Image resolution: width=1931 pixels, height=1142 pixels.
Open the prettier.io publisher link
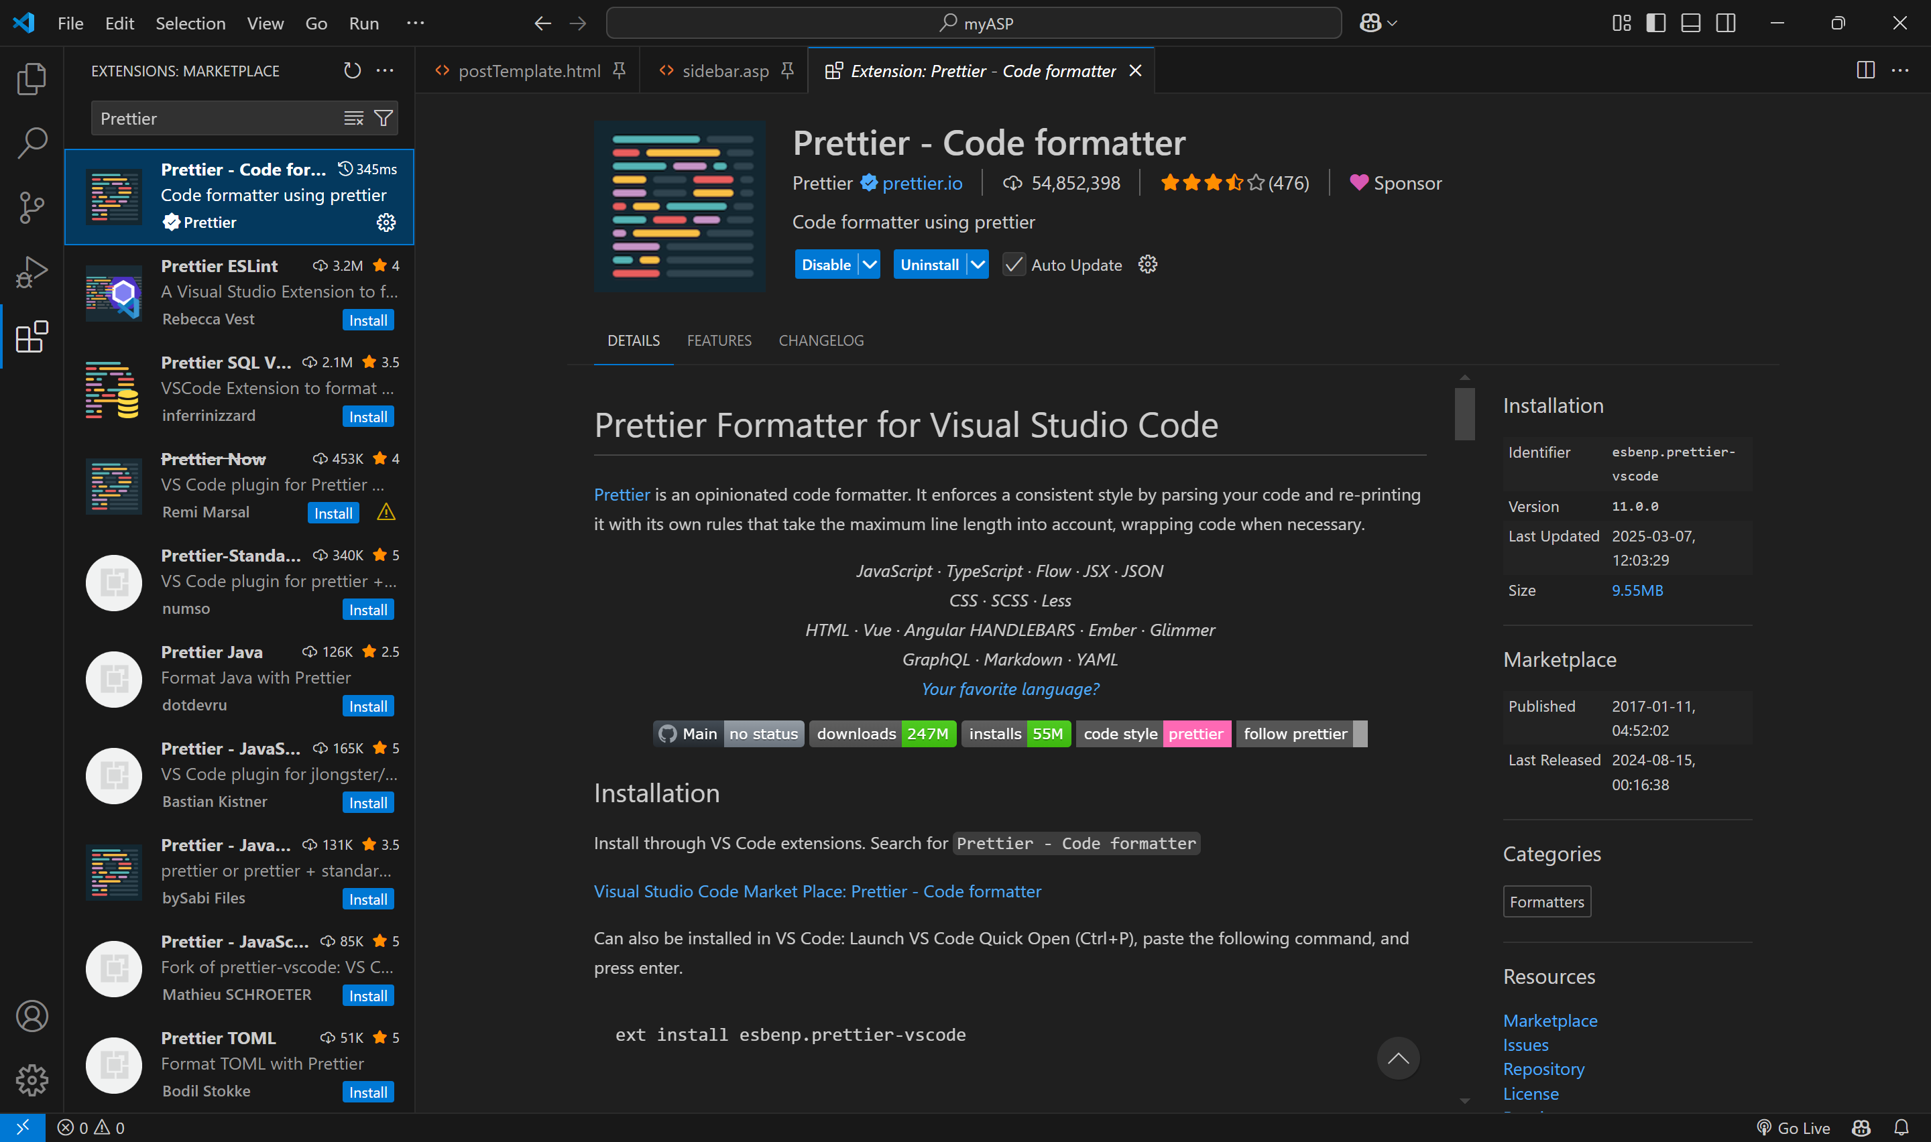point(922,183)
